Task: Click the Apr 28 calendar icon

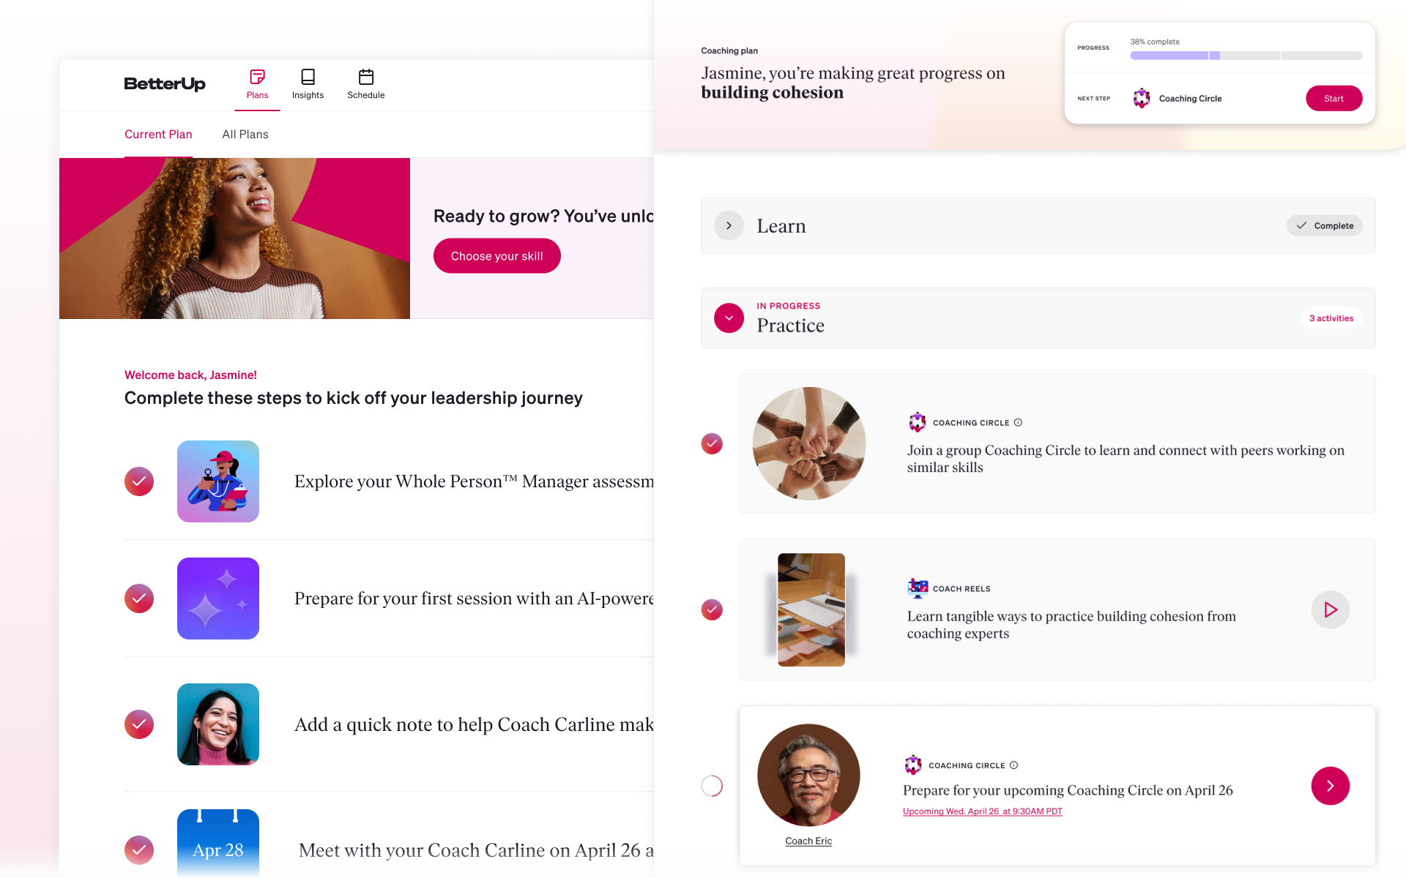Action: [218, 843]
